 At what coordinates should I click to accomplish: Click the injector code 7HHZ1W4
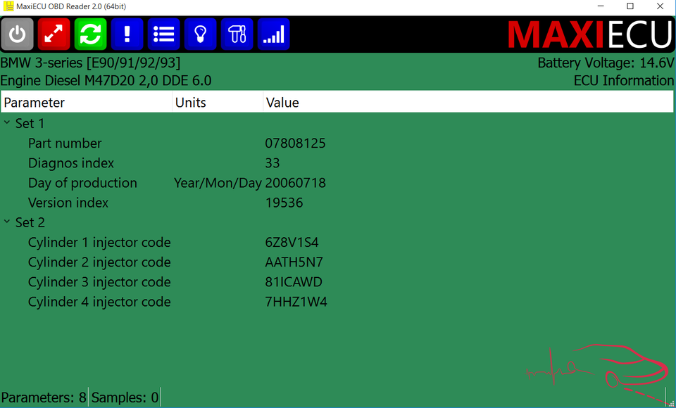[x=296, y=302]
